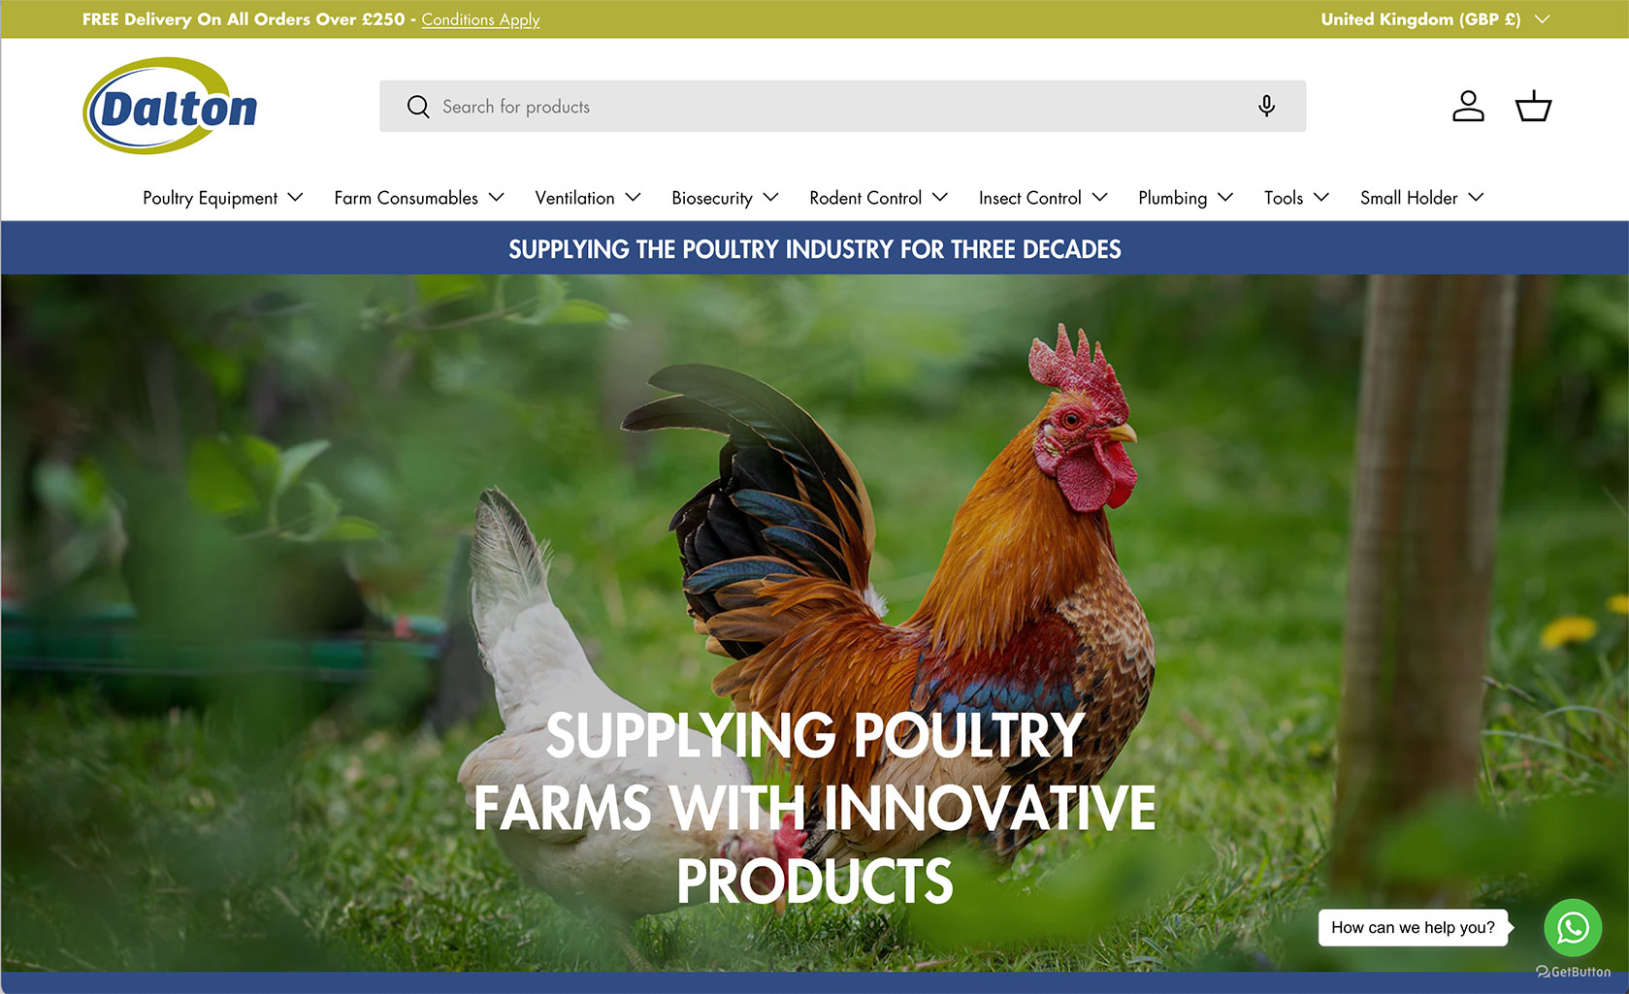
Task: Open the Biosecurity menu
Action: 725,198
